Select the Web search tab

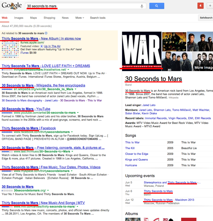tap(5, 18)
